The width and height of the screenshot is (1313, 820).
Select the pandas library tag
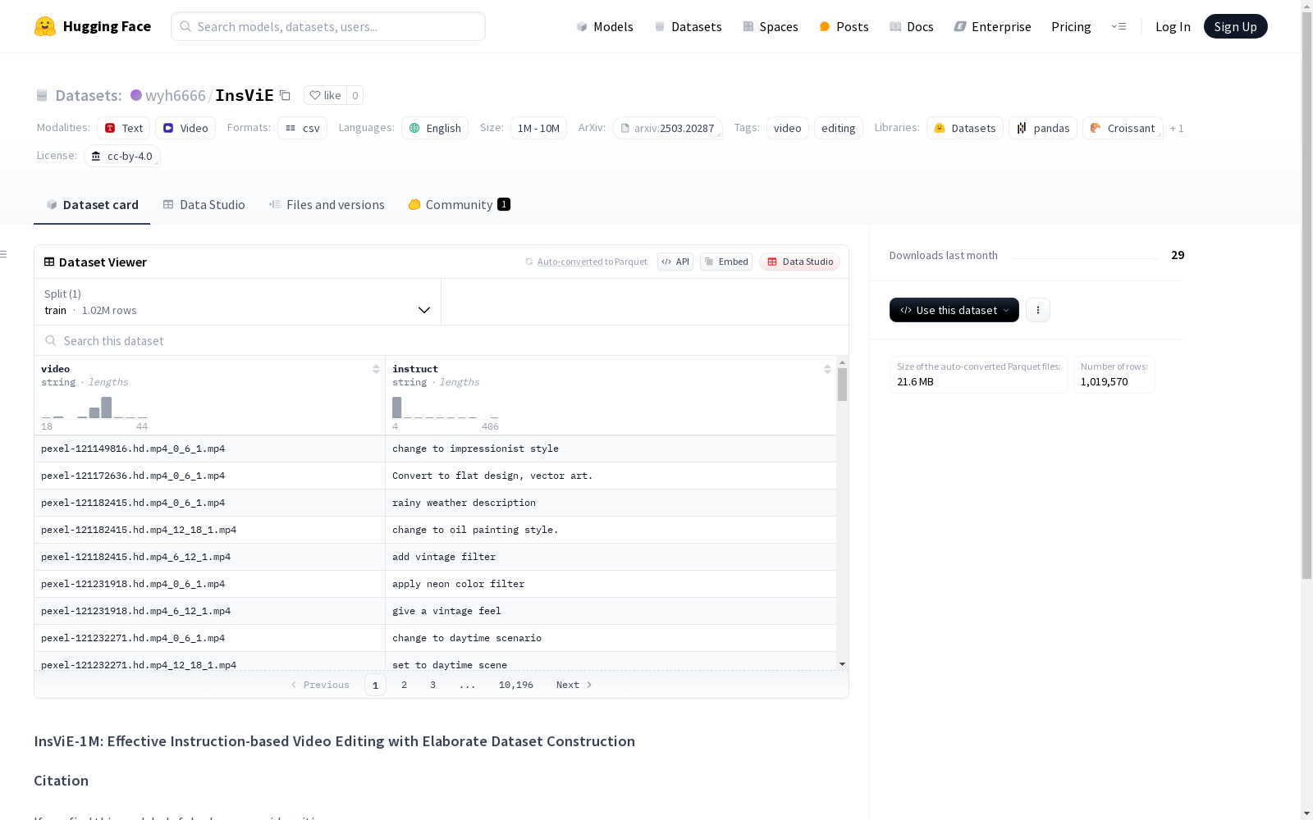(x=1043, y=128)
